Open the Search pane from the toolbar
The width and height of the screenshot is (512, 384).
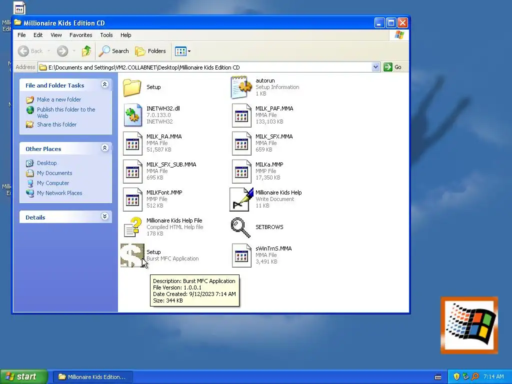113,51
